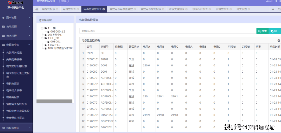This screenshot has width=281, height=133.
Task: Click the tab scroll-right double arrow
Action: 273,9
